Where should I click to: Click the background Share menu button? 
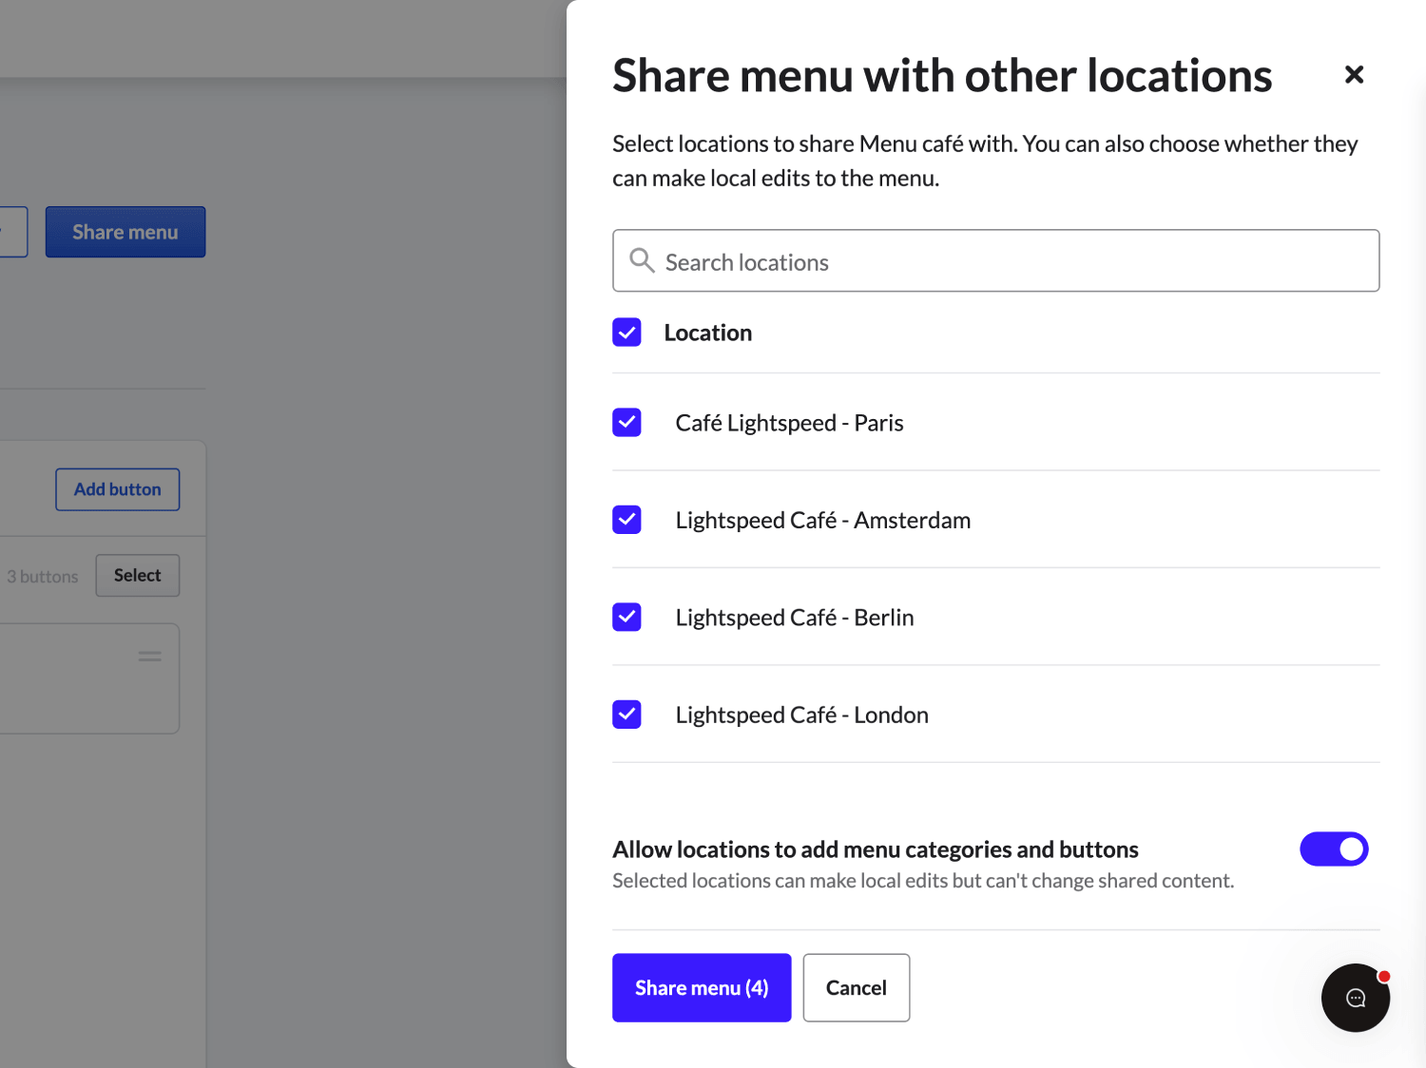tap(125, 232)
